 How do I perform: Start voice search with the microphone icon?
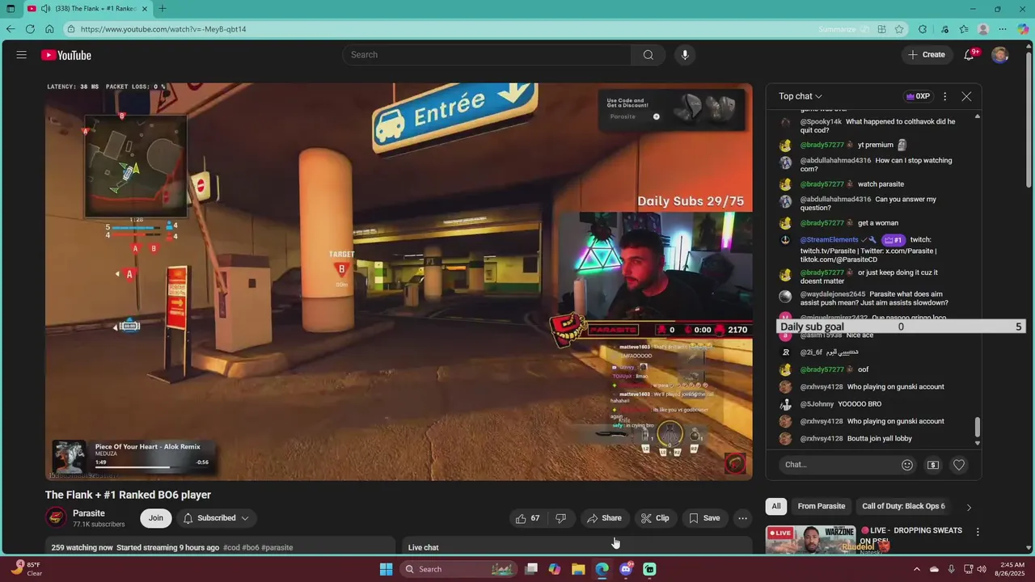[685, 55]
